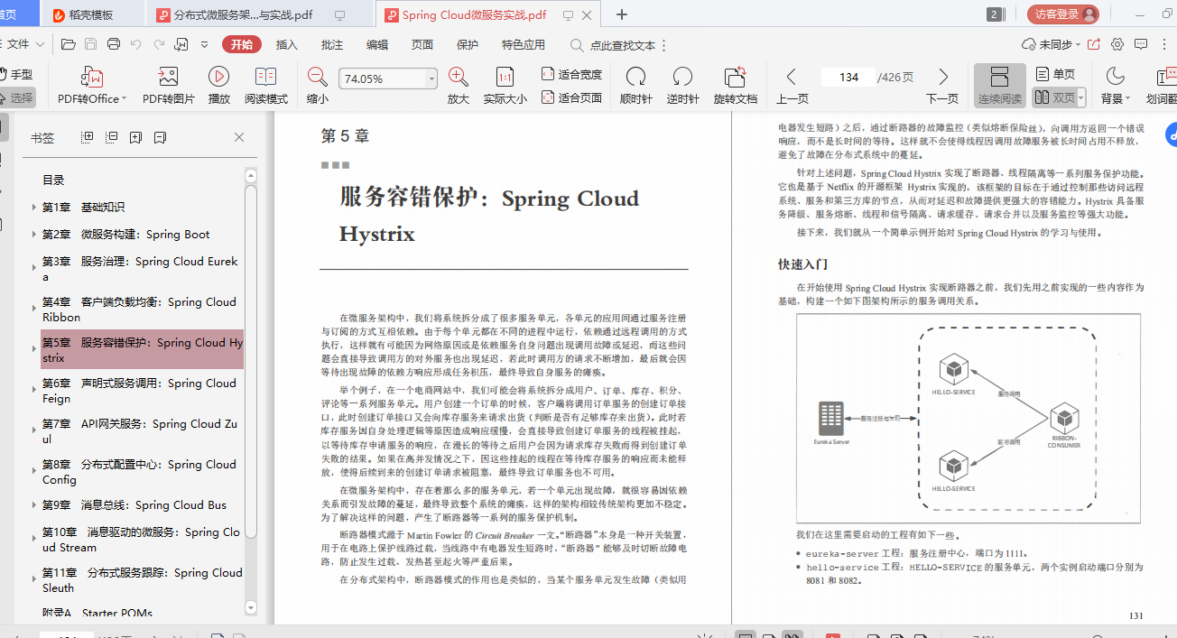Expand 第2章 微服务构建 bookmark arrow

[x=34, y=235]
